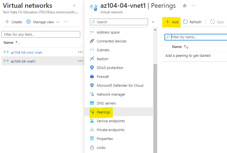Select az104-04-vnet1 in the list

click(23, 61)
